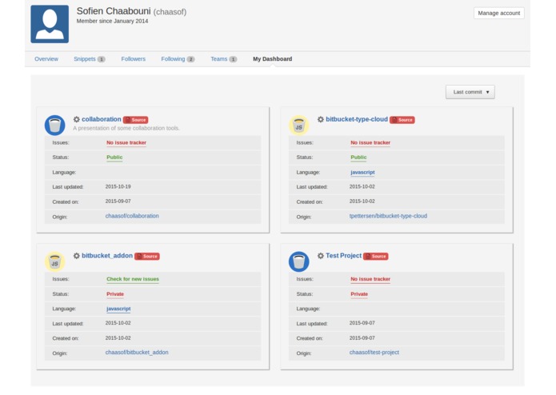The height and width of the screenshot is (395, 556).
Task: Click the Public status in bitbucket-type-cloud card
Action: 358,158
